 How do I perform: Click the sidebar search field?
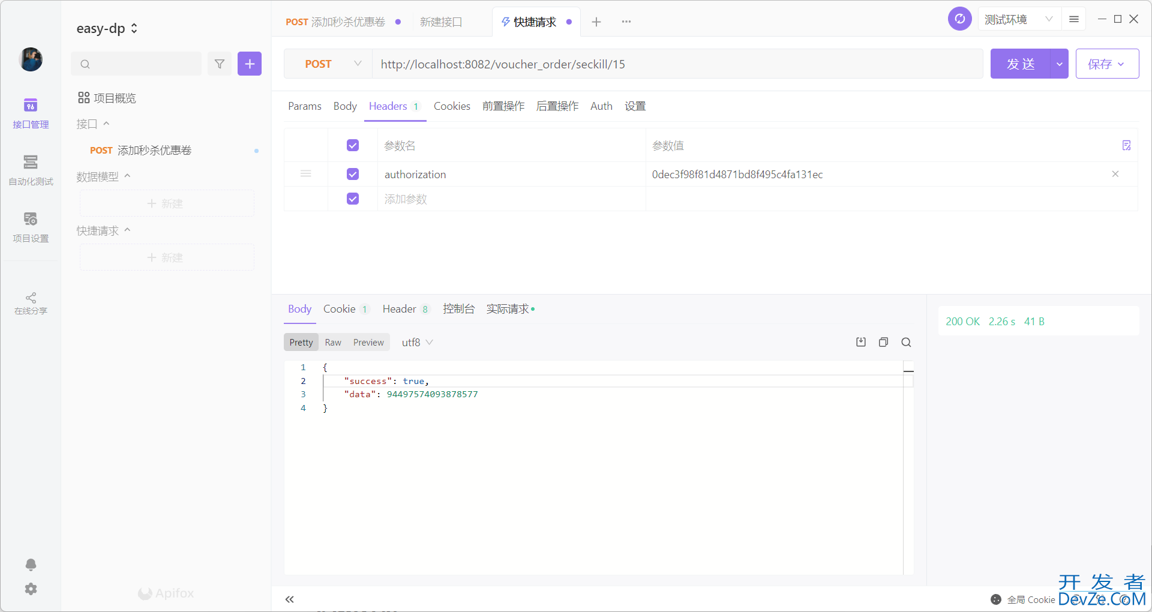pyautogui.click(x=136, y=64)
